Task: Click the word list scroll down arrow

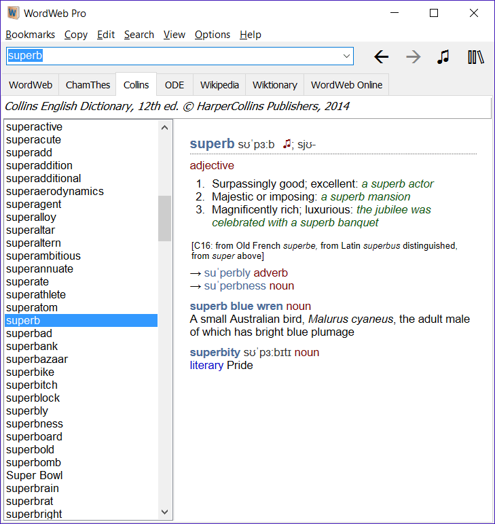Action: coord(164,512)
